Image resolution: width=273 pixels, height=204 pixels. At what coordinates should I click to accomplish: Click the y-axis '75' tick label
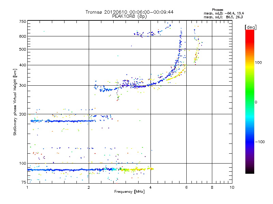pos(24,182)
